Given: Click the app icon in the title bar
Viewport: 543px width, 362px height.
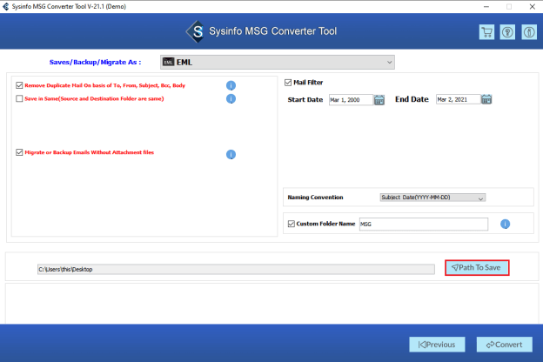Looking at the screenshot, I should tap(5, 6).
